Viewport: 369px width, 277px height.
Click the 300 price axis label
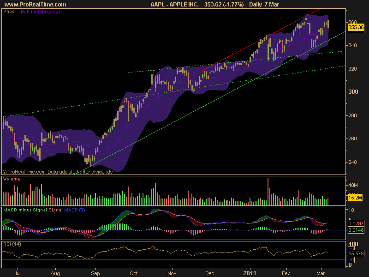click(x=353, y=92)
